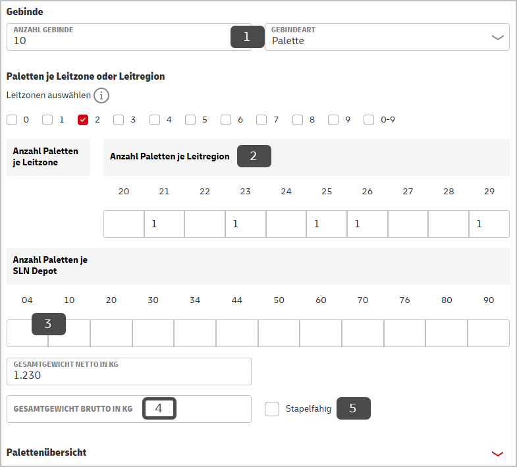Click SLN Depot 30 pallet field
This screenshot has width=517, height=467.
coord(153,333)
